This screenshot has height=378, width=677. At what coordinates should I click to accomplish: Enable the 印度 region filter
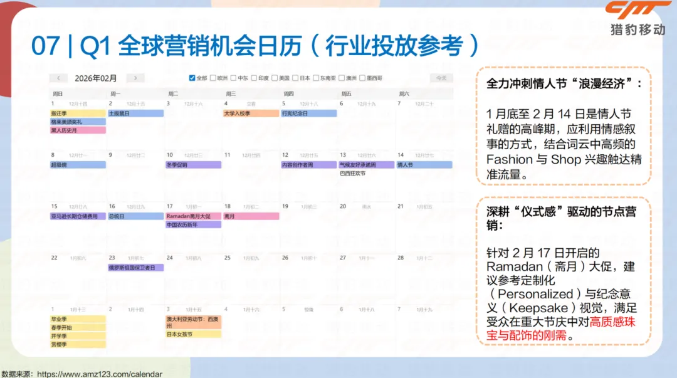[255, 78]
